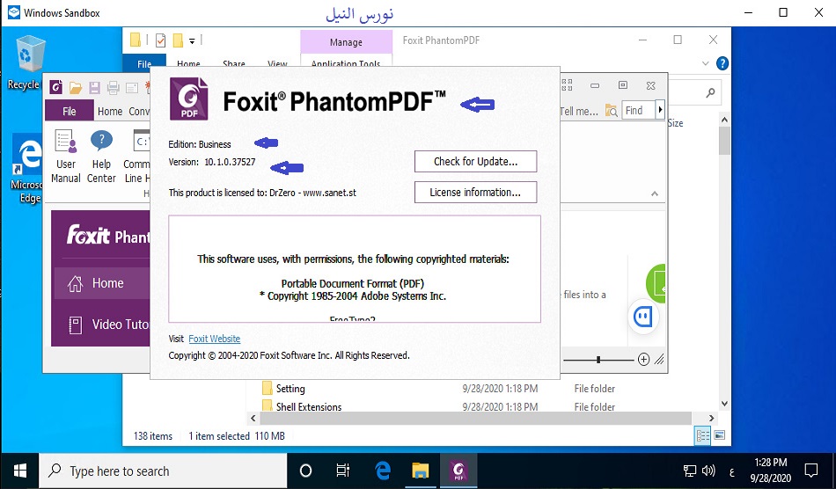Click the Properties checkmark icon in Explorer quick access
Image resolution: width=836 pixels, height=489 pixels.
(160, 40)
